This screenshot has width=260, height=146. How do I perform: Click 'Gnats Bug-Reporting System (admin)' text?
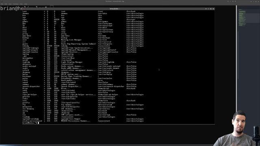tap(78, 44)
